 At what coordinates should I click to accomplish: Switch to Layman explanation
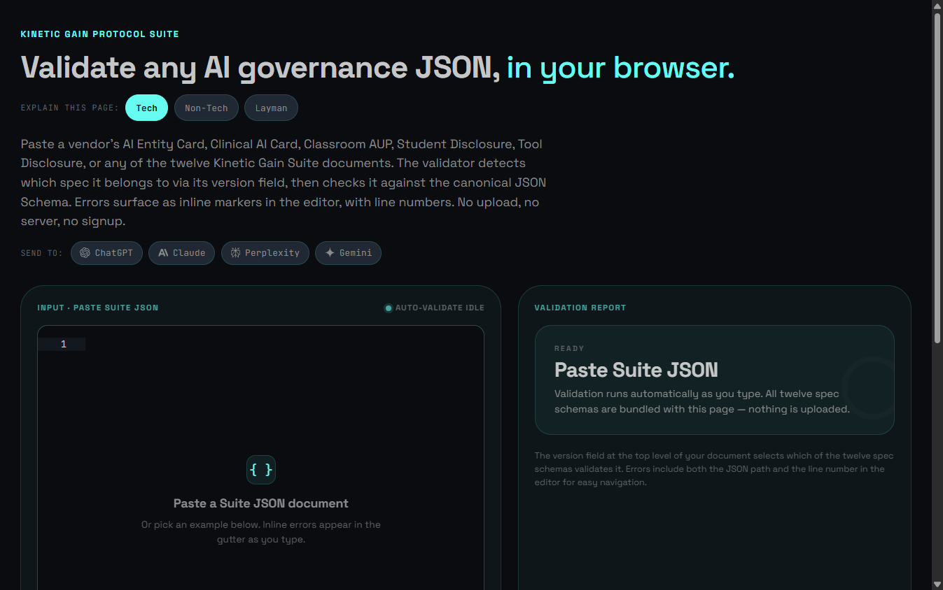coord(271,108)
